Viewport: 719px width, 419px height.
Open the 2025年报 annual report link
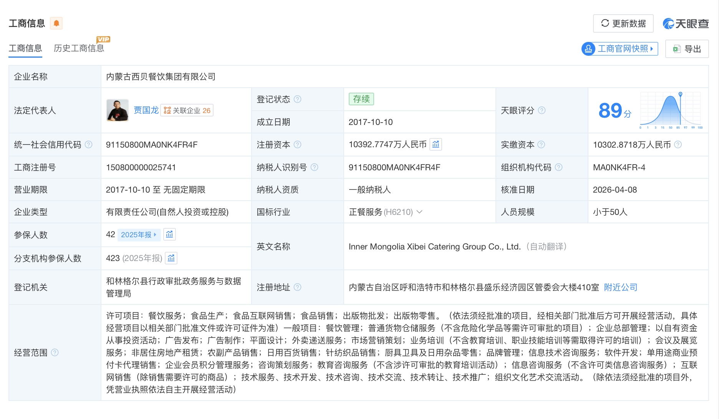tap(139, 234)
